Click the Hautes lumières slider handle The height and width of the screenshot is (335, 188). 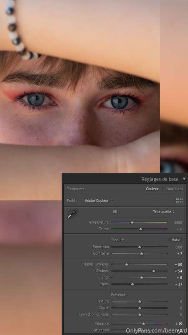(127, 265)
